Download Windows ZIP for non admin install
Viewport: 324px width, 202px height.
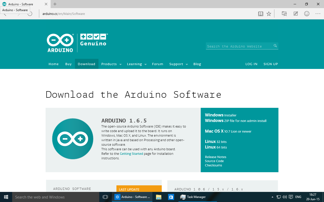tap(236, 121)
